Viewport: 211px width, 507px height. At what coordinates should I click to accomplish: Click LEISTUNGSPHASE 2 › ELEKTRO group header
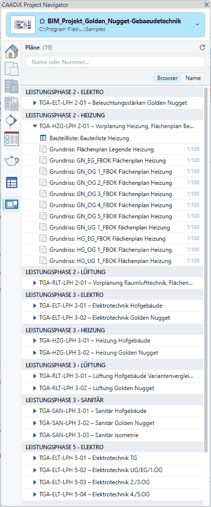(113, 92)
